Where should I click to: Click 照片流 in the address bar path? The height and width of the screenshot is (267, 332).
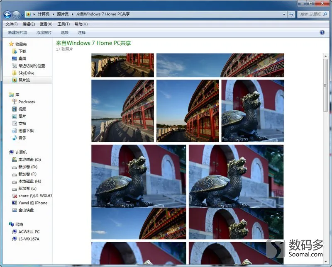pyautogui.click(x=63, y=14)
